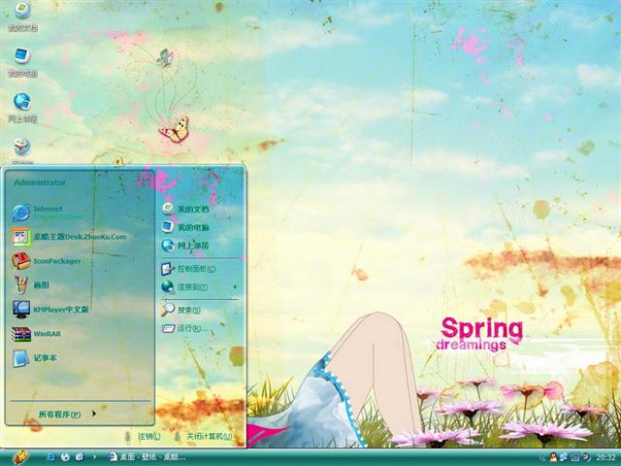Open 我的电脑 in the Start menu right column
Image resolution: width=621 pixels, height=466 pixels.
185,227
